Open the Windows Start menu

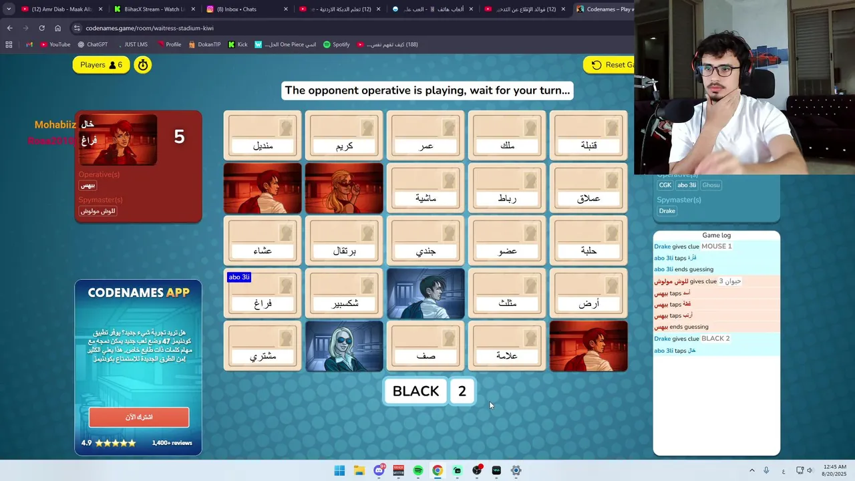[339, 470]
